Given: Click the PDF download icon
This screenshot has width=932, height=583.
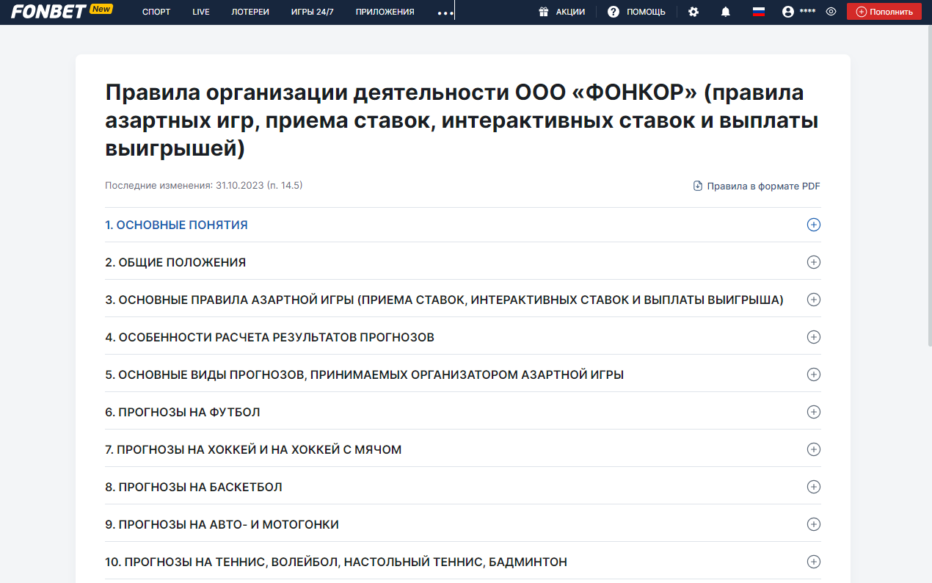Looking at the screenshot, I should tap(698, 186).
